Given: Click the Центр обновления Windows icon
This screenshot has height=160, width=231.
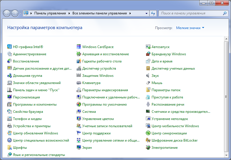Looking at the screenshot, I should 10,133.
